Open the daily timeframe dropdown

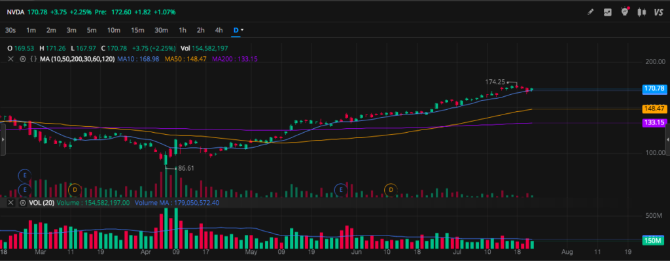point(238,30)
